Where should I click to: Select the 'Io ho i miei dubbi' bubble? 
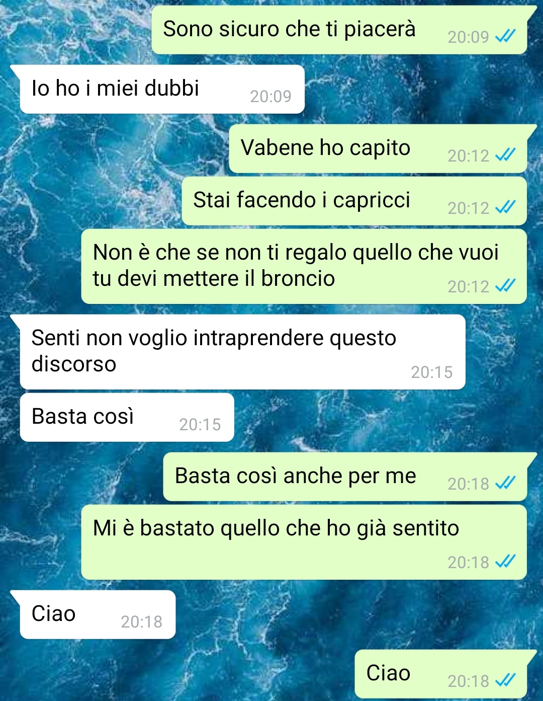coord(162,89)
